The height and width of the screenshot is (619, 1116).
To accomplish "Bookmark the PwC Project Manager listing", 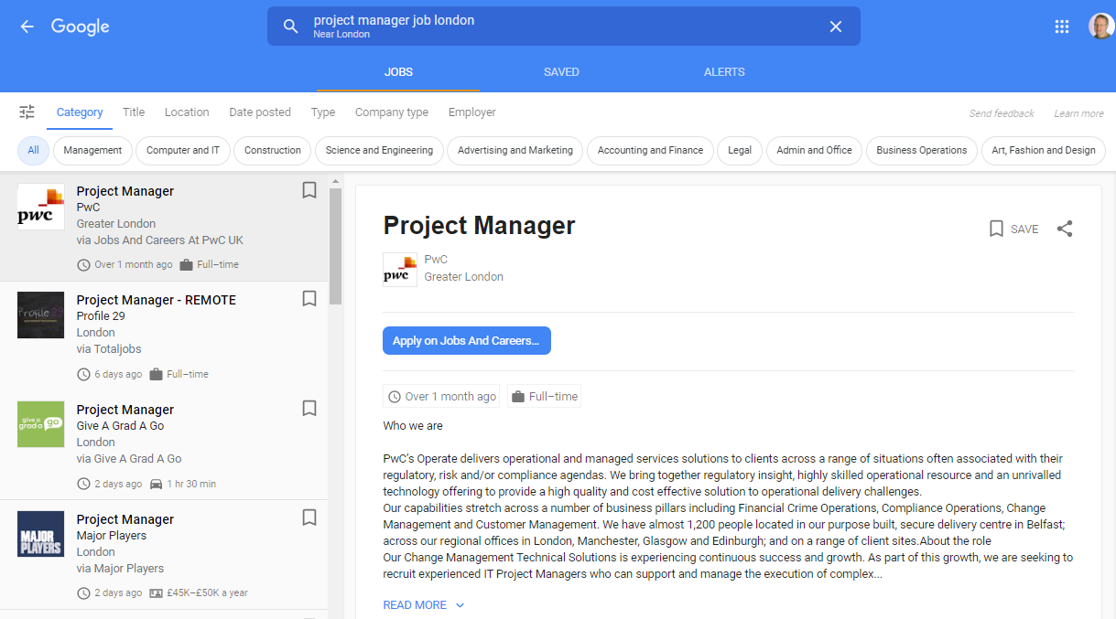I will (309, 190).
